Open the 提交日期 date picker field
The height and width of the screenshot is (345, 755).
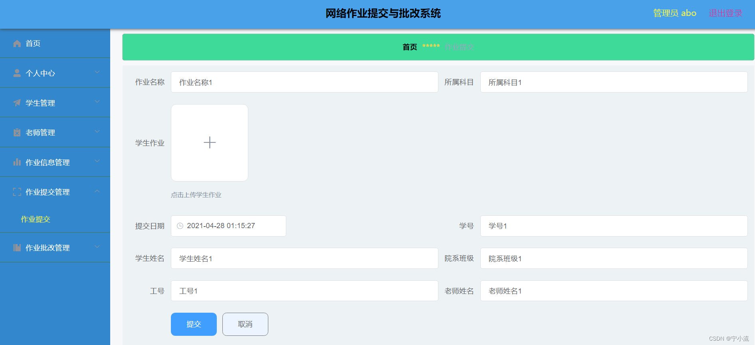point(228,226)
